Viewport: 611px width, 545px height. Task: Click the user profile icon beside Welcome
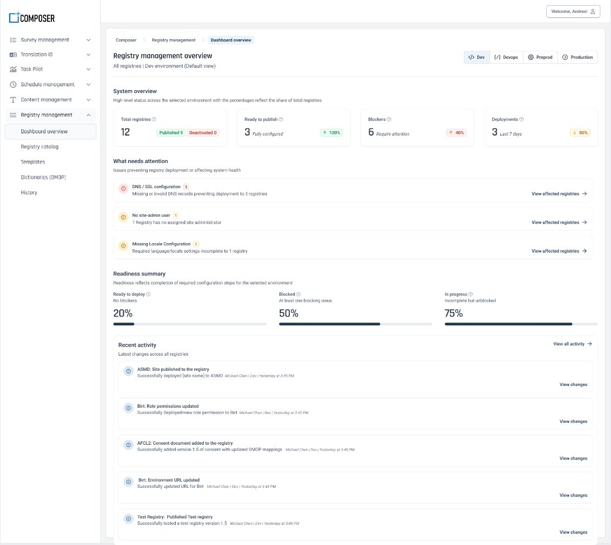click(593, 11)
